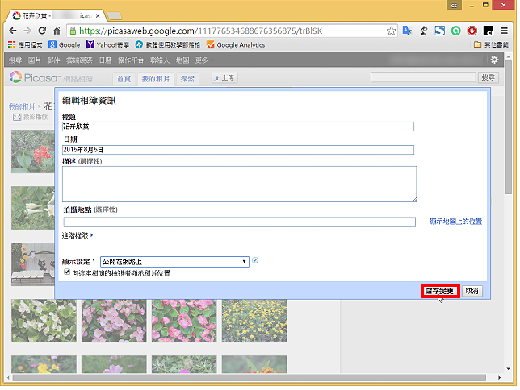
Task: Open the settings gear in Google bar
Action: (x=494, y=60)
